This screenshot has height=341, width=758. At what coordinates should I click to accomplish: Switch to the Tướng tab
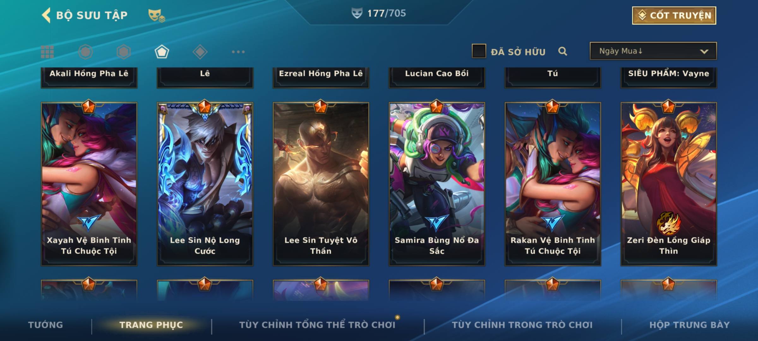point(45,325)
